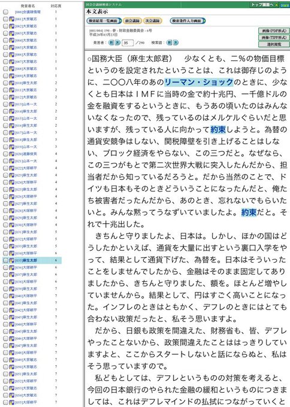Click 前 button next to 発言者
The image size is (290, 407).
point(111,42)
